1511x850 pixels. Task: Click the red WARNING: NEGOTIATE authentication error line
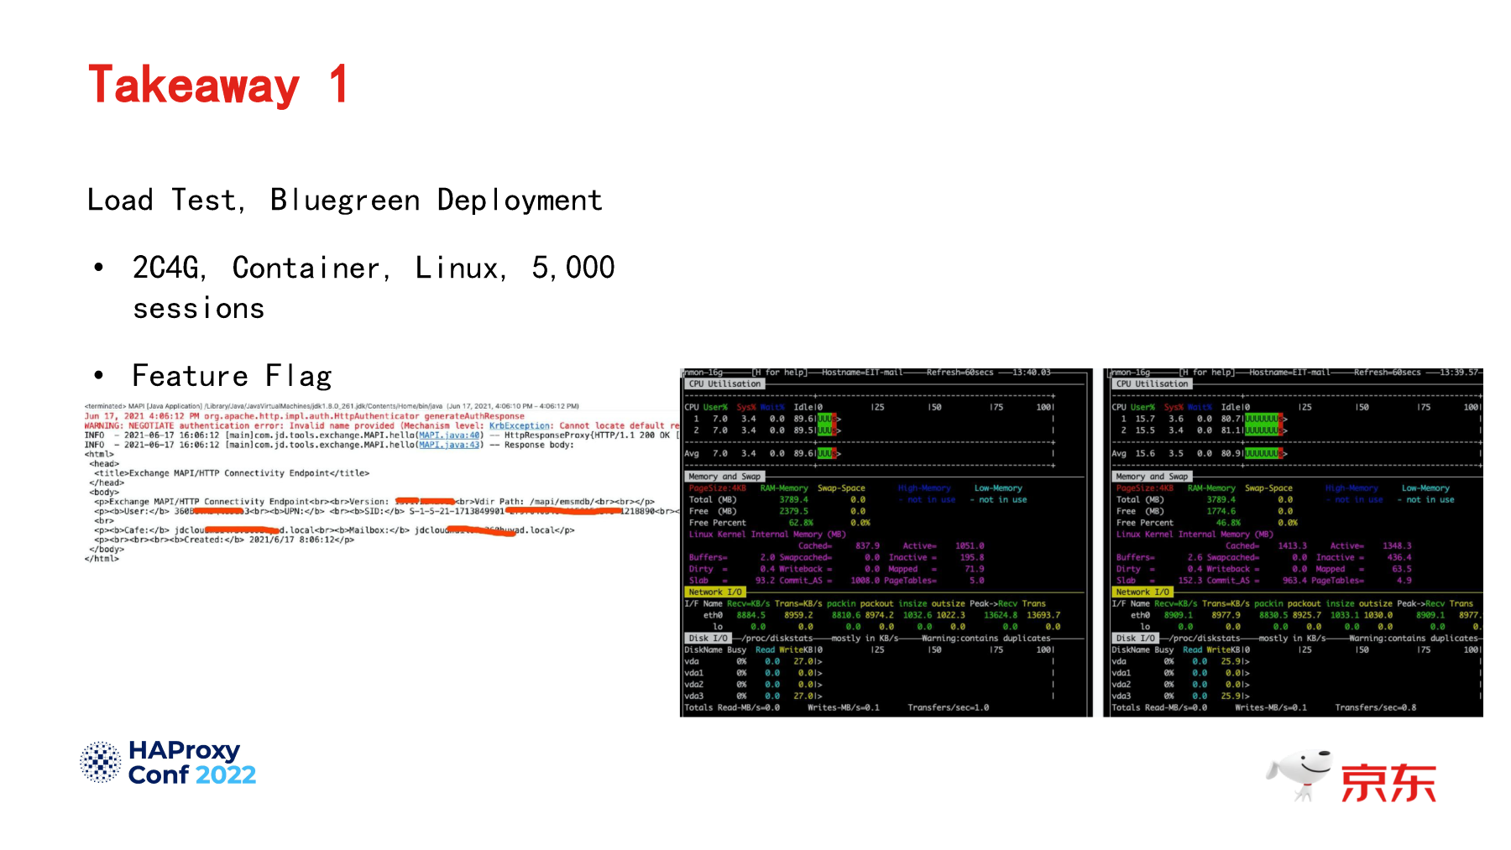point(382,426)
